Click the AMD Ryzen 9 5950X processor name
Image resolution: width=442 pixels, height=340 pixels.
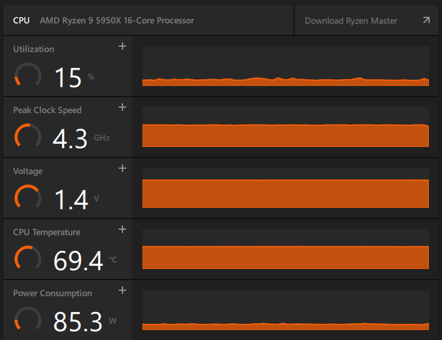click(117, 21)
